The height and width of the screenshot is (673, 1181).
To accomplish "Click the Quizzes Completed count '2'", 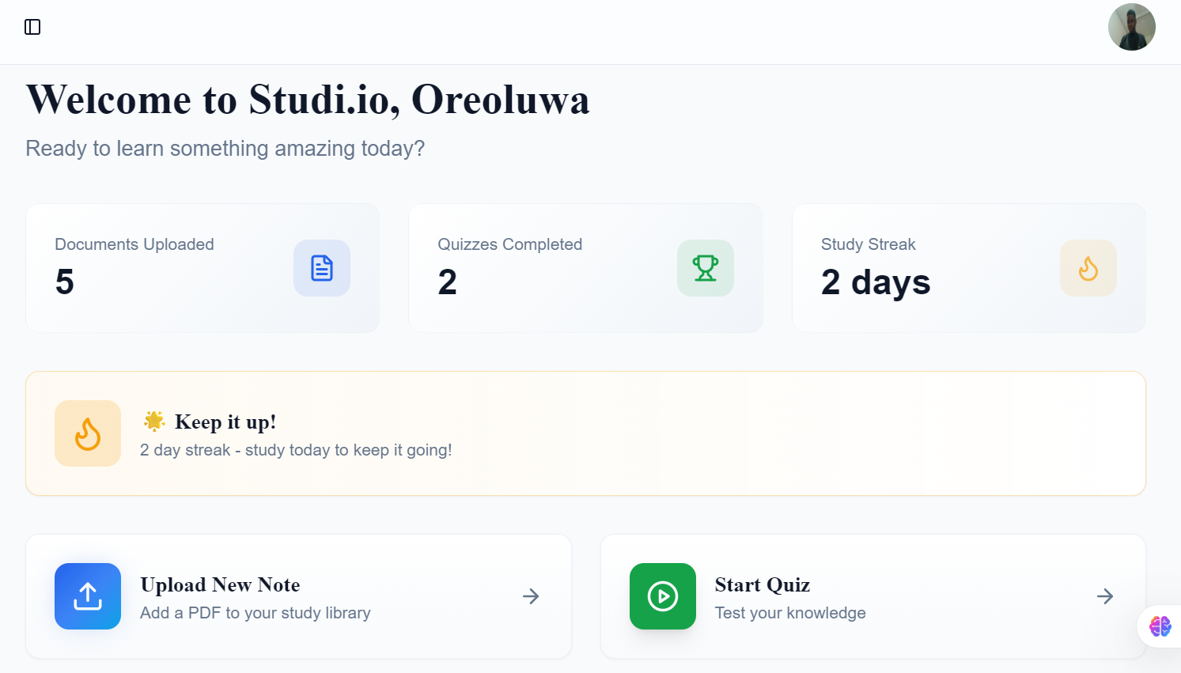I will coord(448,282).
